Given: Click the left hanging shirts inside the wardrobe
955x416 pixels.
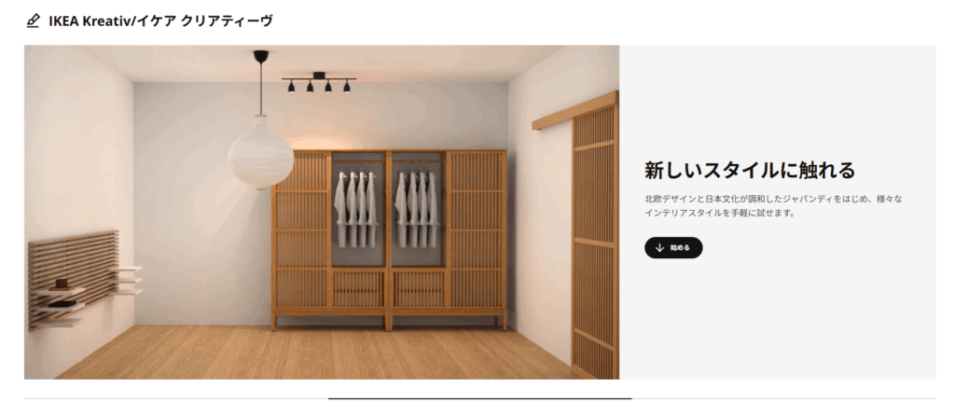Looking at the screenshot, I should (x=355, y=207).
